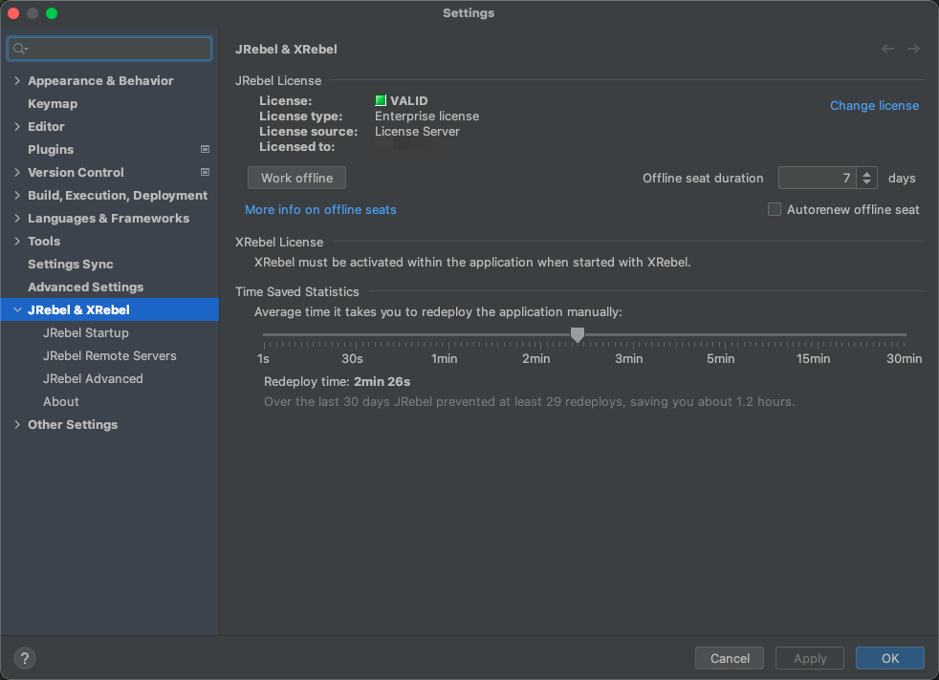Click the Work offline button
This screenshot has height=680, width=939.
(297, 178)
